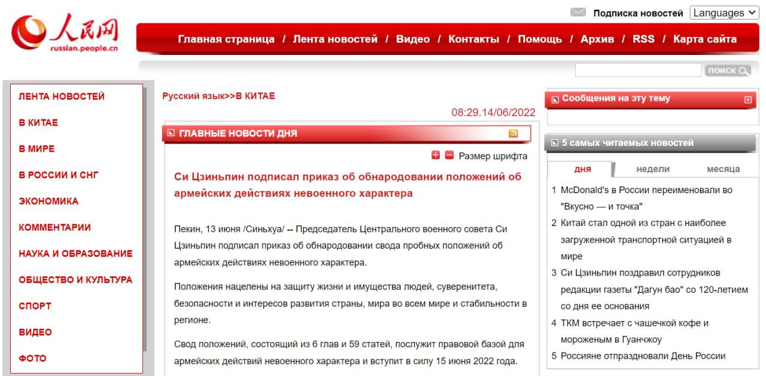Viewport: 766px width, 376px height.
Task: Open the RSS feed icon in headlines bar
Action: pos(513,134)
